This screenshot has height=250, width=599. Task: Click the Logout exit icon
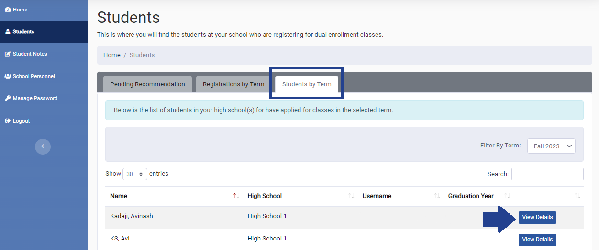[8, 121]
